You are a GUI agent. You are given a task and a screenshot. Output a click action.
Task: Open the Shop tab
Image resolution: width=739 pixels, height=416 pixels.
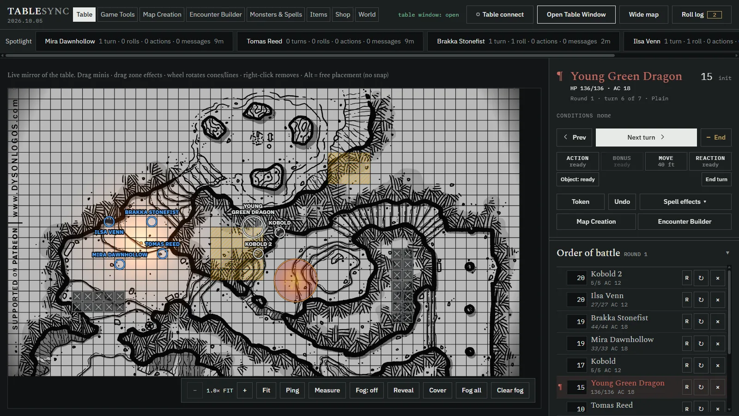pyautogui.click(x=343, y=14)
